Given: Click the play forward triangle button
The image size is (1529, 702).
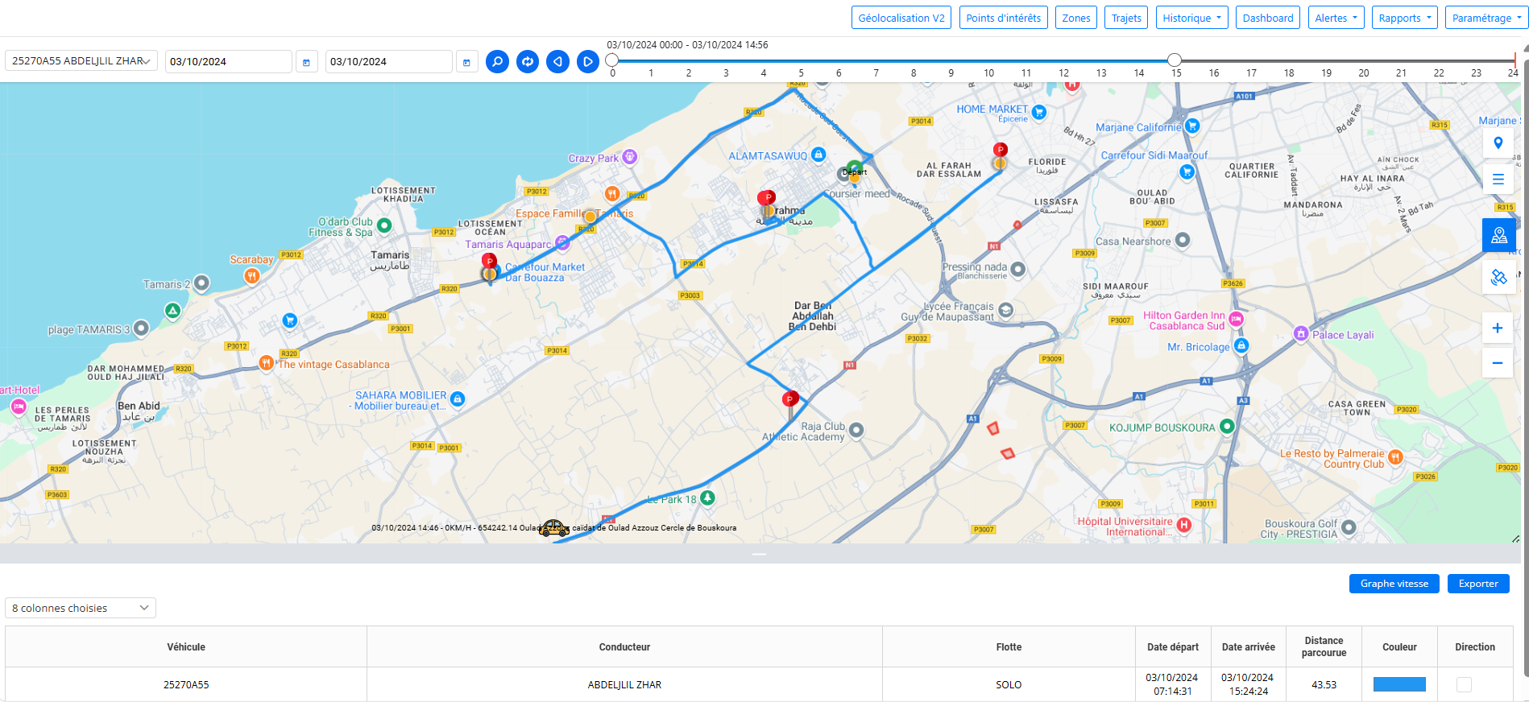Looking at the screenshot, I should pyautogui.click(x=588, y=61).
